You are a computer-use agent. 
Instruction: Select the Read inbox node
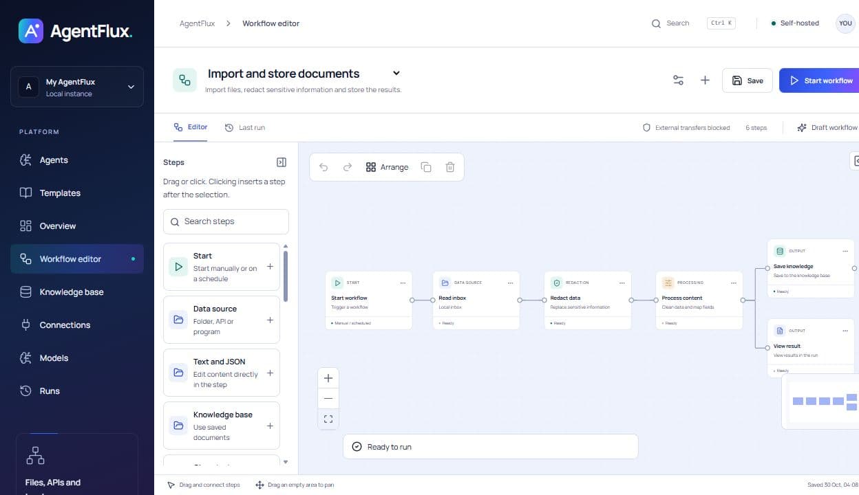point(476,300)
